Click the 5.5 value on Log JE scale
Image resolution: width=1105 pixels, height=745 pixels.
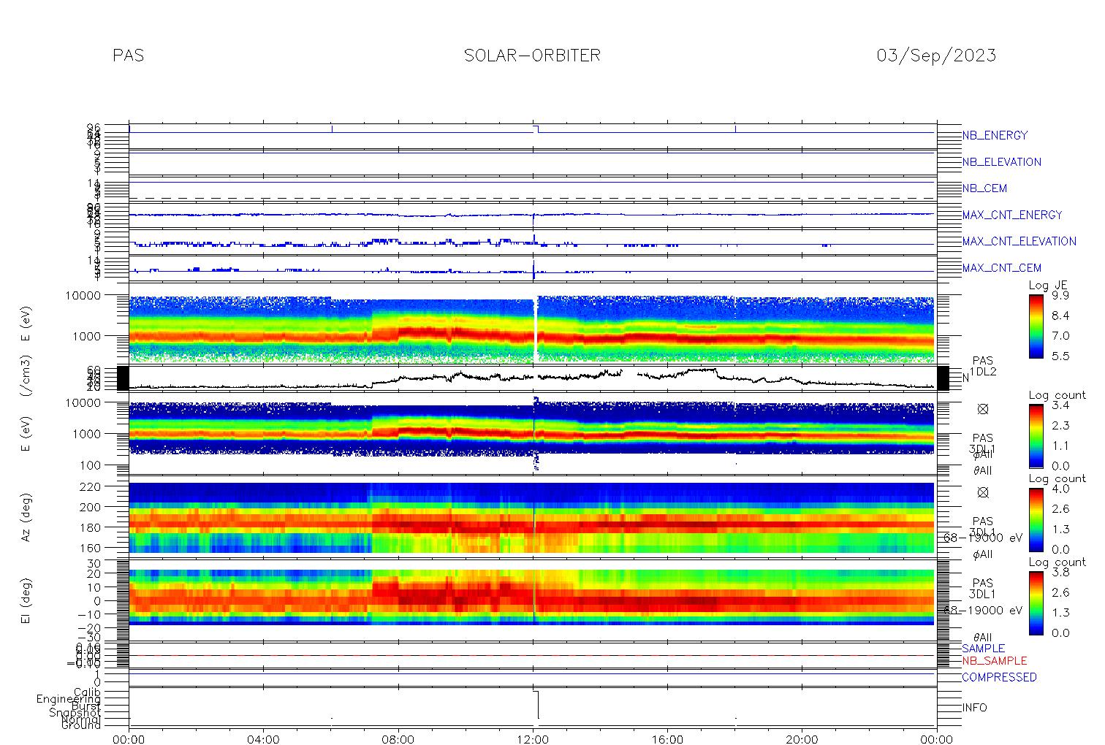(1060, 356)
